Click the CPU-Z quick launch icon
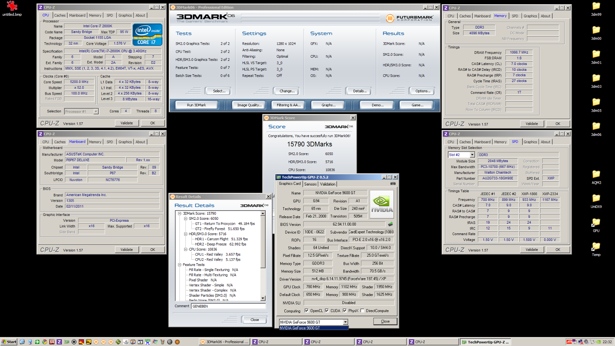Viewport: 615px width, 346px height. tap(59, 342)
